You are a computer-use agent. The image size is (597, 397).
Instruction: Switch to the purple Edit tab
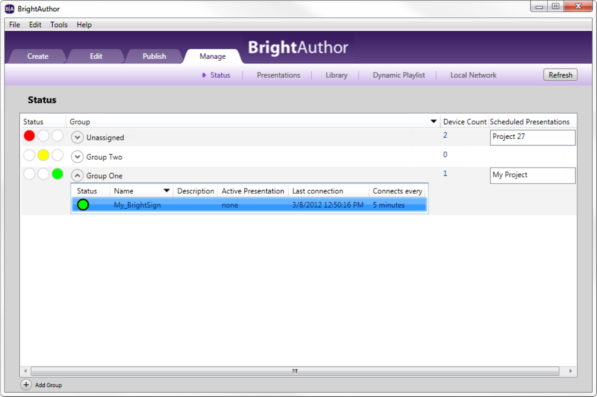[x=96, y=56]
